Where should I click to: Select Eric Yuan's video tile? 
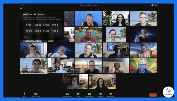[x=34, y=66]
